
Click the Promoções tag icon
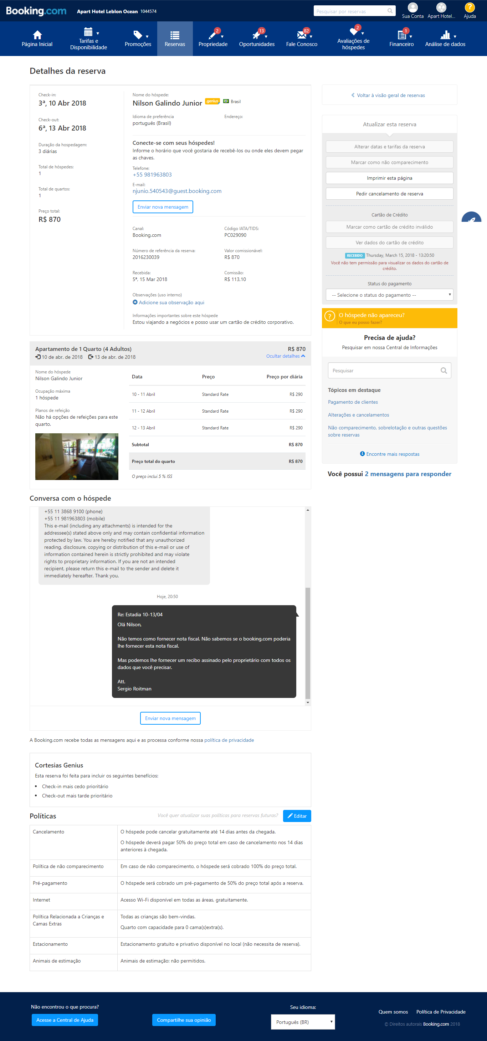coord(138,34)
